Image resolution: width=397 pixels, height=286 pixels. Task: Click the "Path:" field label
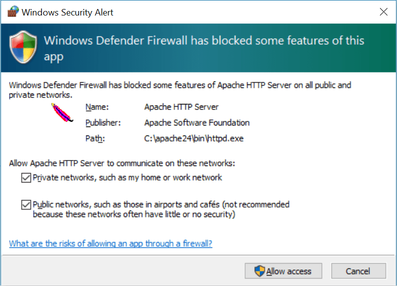(x=95, y=138)
